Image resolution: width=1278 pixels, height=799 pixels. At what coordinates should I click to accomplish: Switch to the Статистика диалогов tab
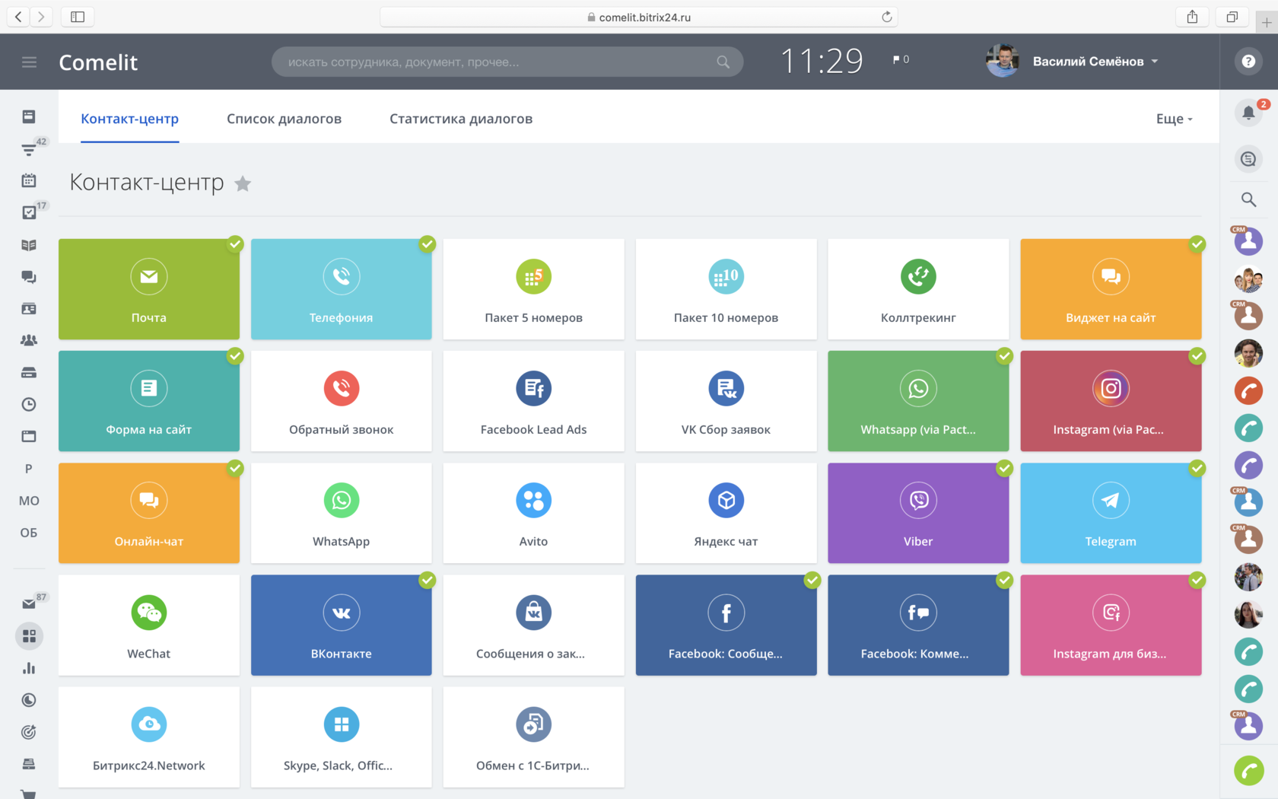click(x=461, y=119)
